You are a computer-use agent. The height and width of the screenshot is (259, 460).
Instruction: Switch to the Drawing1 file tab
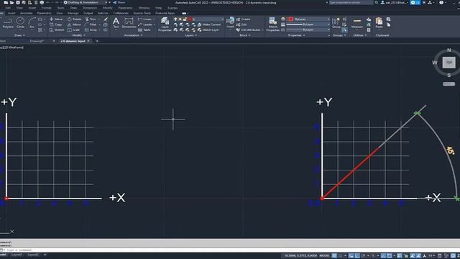[37, 41]
